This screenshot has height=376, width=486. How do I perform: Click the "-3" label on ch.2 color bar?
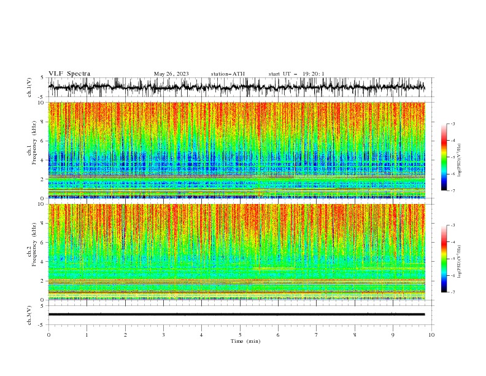[453, 225]
